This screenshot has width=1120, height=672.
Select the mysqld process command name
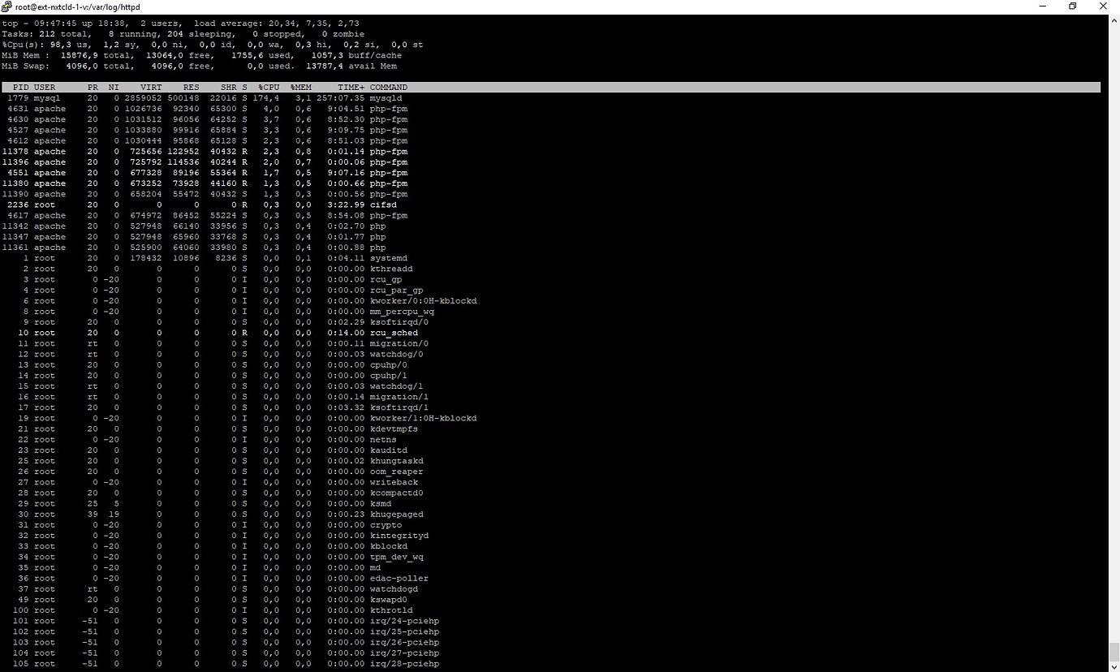(386, 97)
